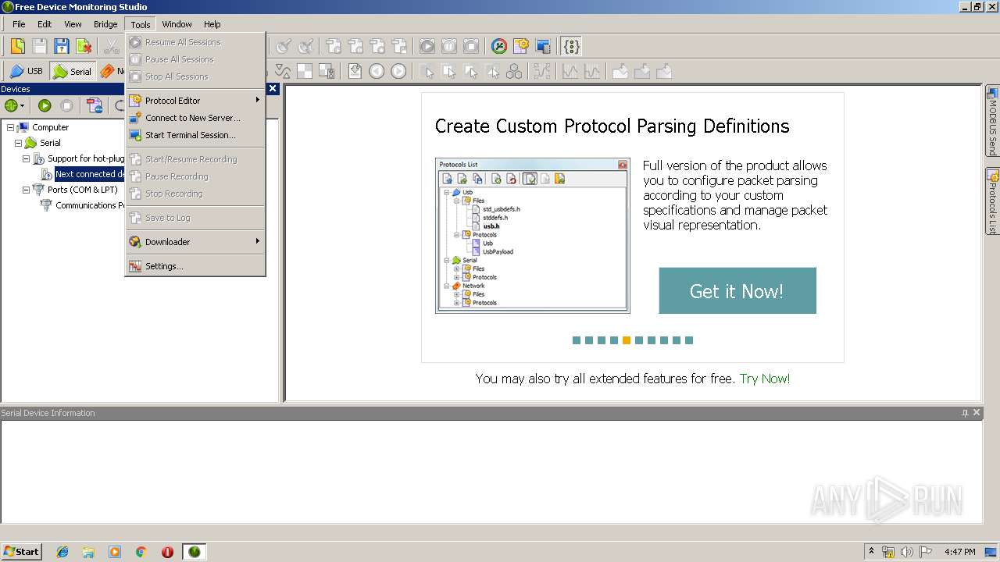Collapse the Ports (COM & LPT) node
Image resolution: width=1000 pixels, height=562 pixels.
(x=26, y=190)
